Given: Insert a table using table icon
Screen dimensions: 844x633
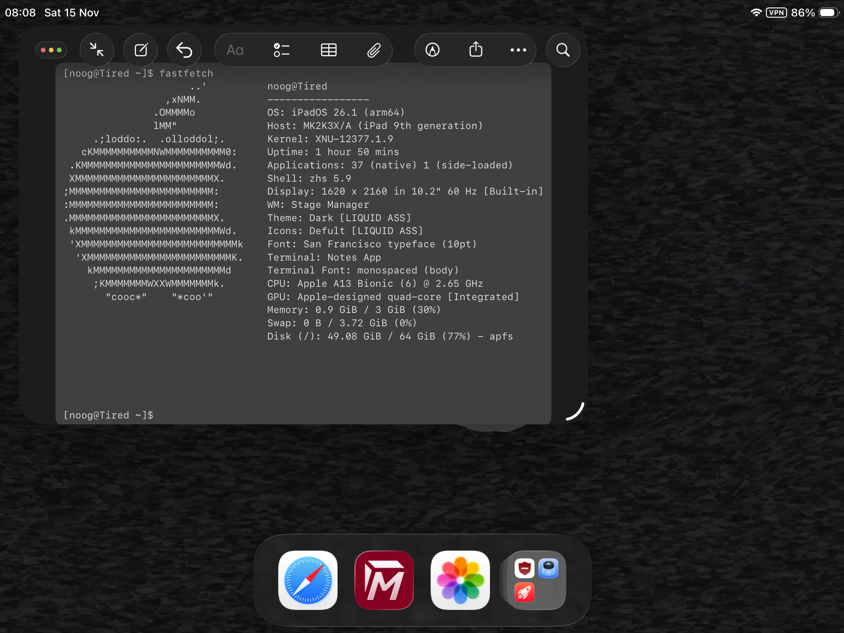Looking at the screenshot, I should pos(329,50).
